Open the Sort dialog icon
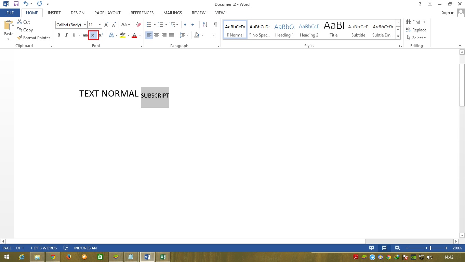The height and width of the screenshot is (262, 465). point(204,25)
